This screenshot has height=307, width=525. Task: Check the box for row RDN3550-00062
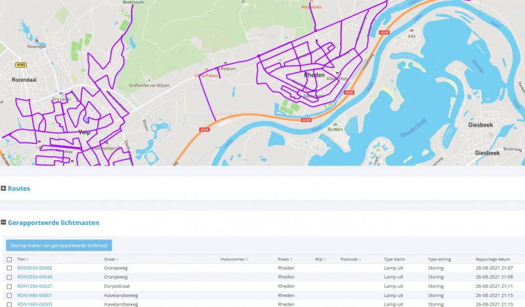[x=9, y=268]
